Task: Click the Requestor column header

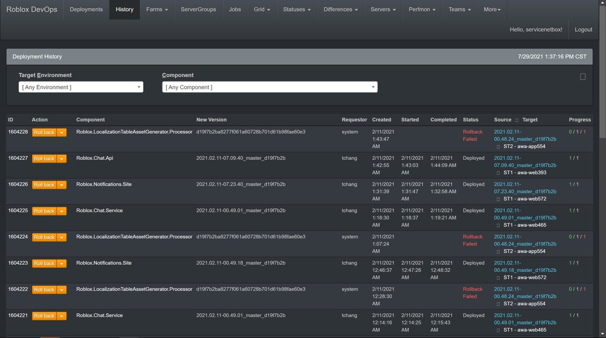Action: 355,120
